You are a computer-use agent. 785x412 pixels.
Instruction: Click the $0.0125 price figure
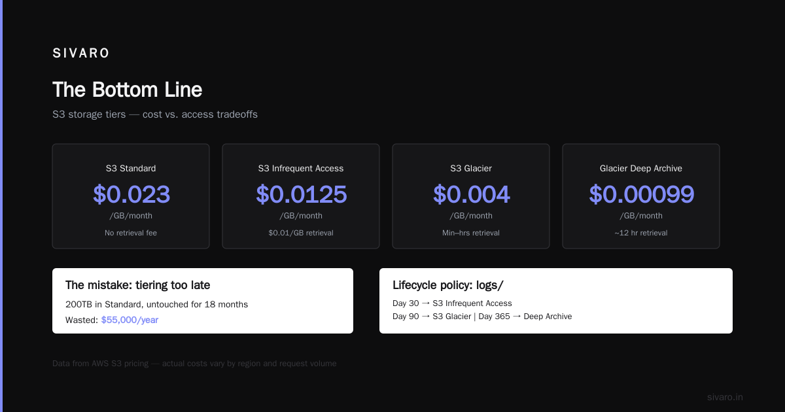(x=301, y=194)
